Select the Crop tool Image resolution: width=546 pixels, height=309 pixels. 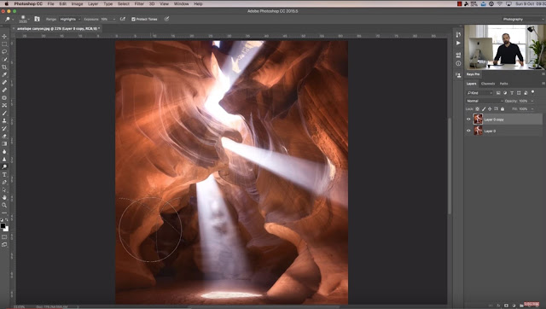(4, 67)
